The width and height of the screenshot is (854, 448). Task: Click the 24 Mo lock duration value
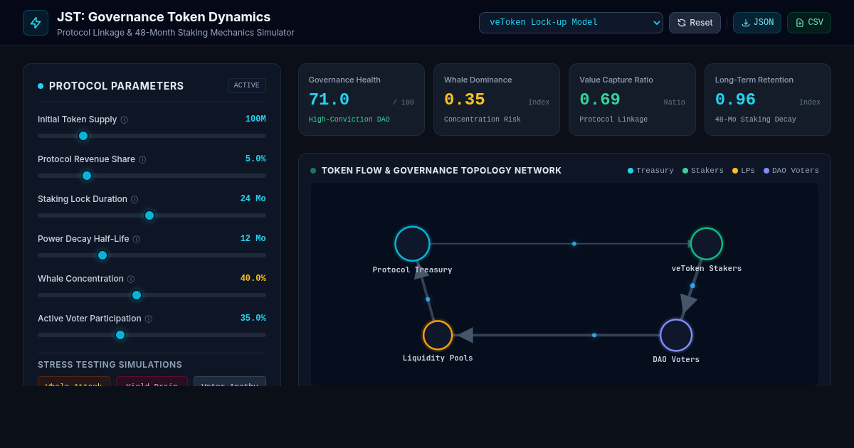(253, 199)
